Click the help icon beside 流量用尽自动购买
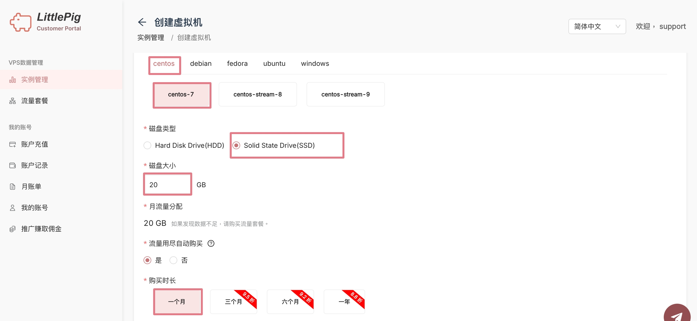Image resolution: width=697 pixels, height=321 pixels. click(x=211, y=243)
